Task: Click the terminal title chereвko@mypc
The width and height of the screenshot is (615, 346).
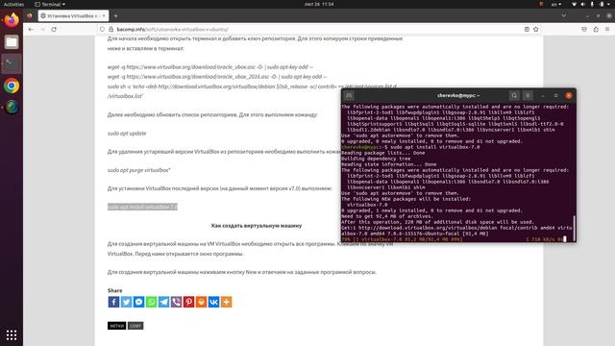Action: [458, 95]
